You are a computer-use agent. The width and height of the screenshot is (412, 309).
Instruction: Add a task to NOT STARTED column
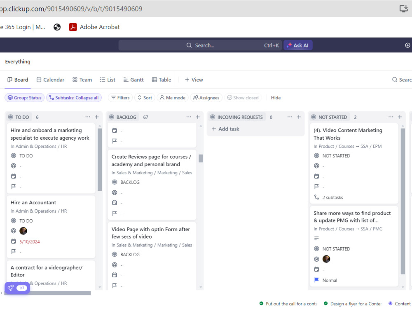pyautogui.click(x=400, y=117)
